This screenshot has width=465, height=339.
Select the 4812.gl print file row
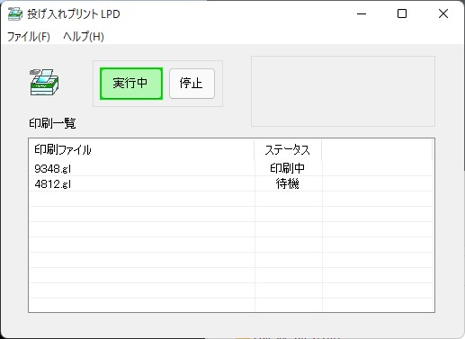pos(231,183)
